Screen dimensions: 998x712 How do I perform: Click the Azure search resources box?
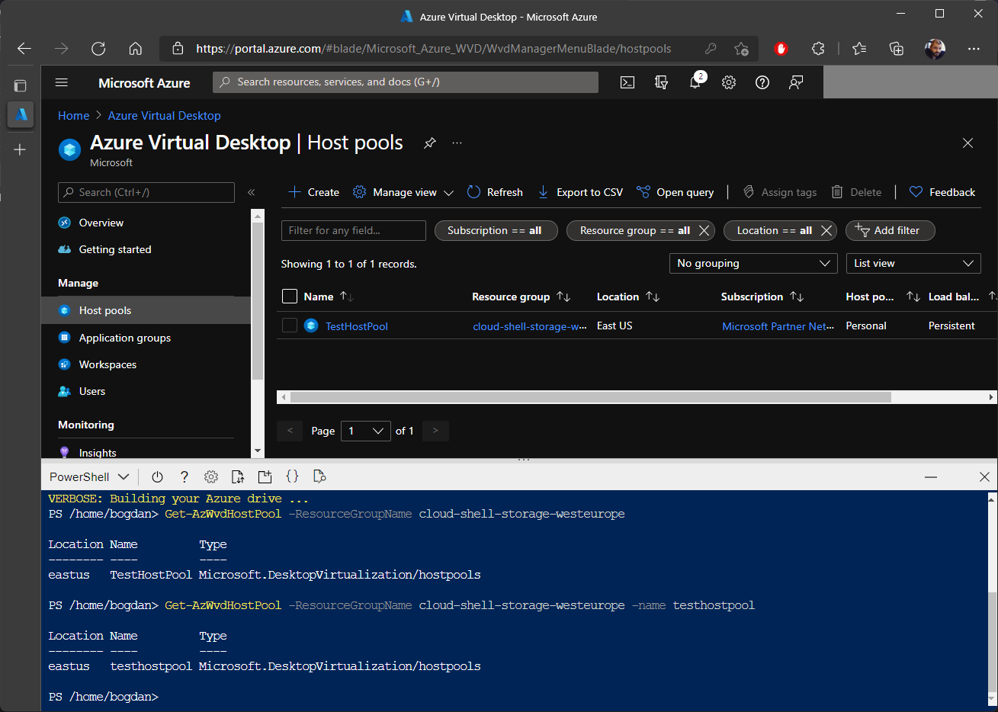click(x=406, y=82)
